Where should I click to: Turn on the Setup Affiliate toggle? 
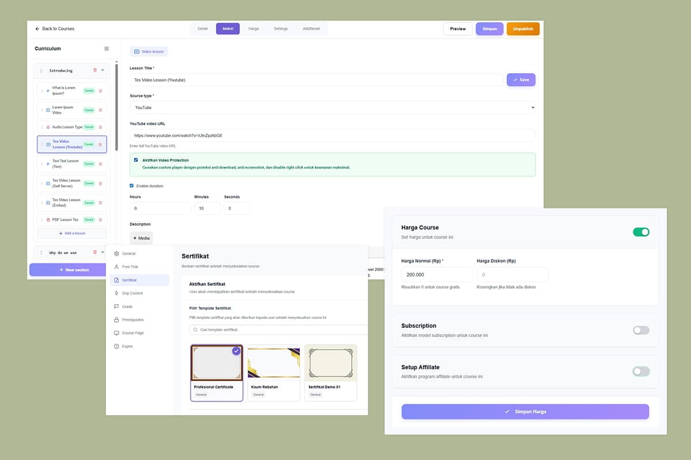pyautogui.click(x=641, y=371)
